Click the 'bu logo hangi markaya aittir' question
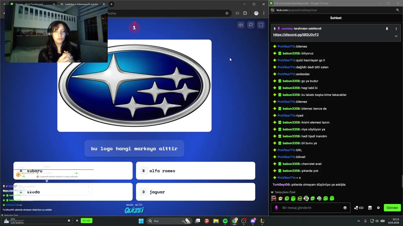This screenshot has width=403, height=226. coord(134,148)
